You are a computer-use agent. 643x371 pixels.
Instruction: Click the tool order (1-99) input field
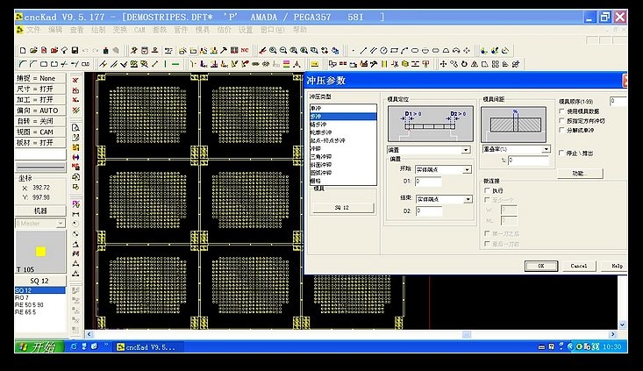tap(618, 101)
